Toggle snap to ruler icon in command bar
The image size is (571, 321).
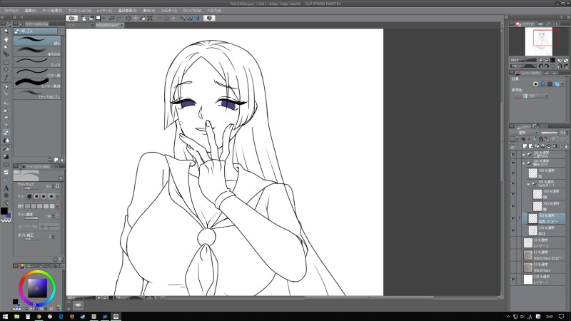[183, 18]
